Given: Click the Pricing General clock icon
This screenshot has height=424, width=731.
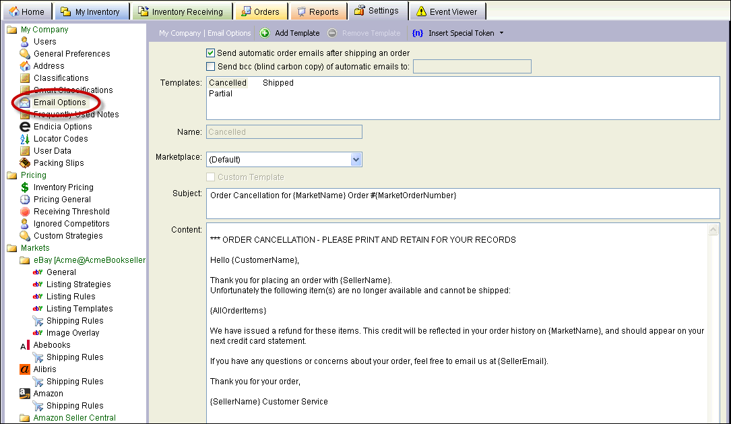Looking at the screenshot, I should [x=25, y=200].
